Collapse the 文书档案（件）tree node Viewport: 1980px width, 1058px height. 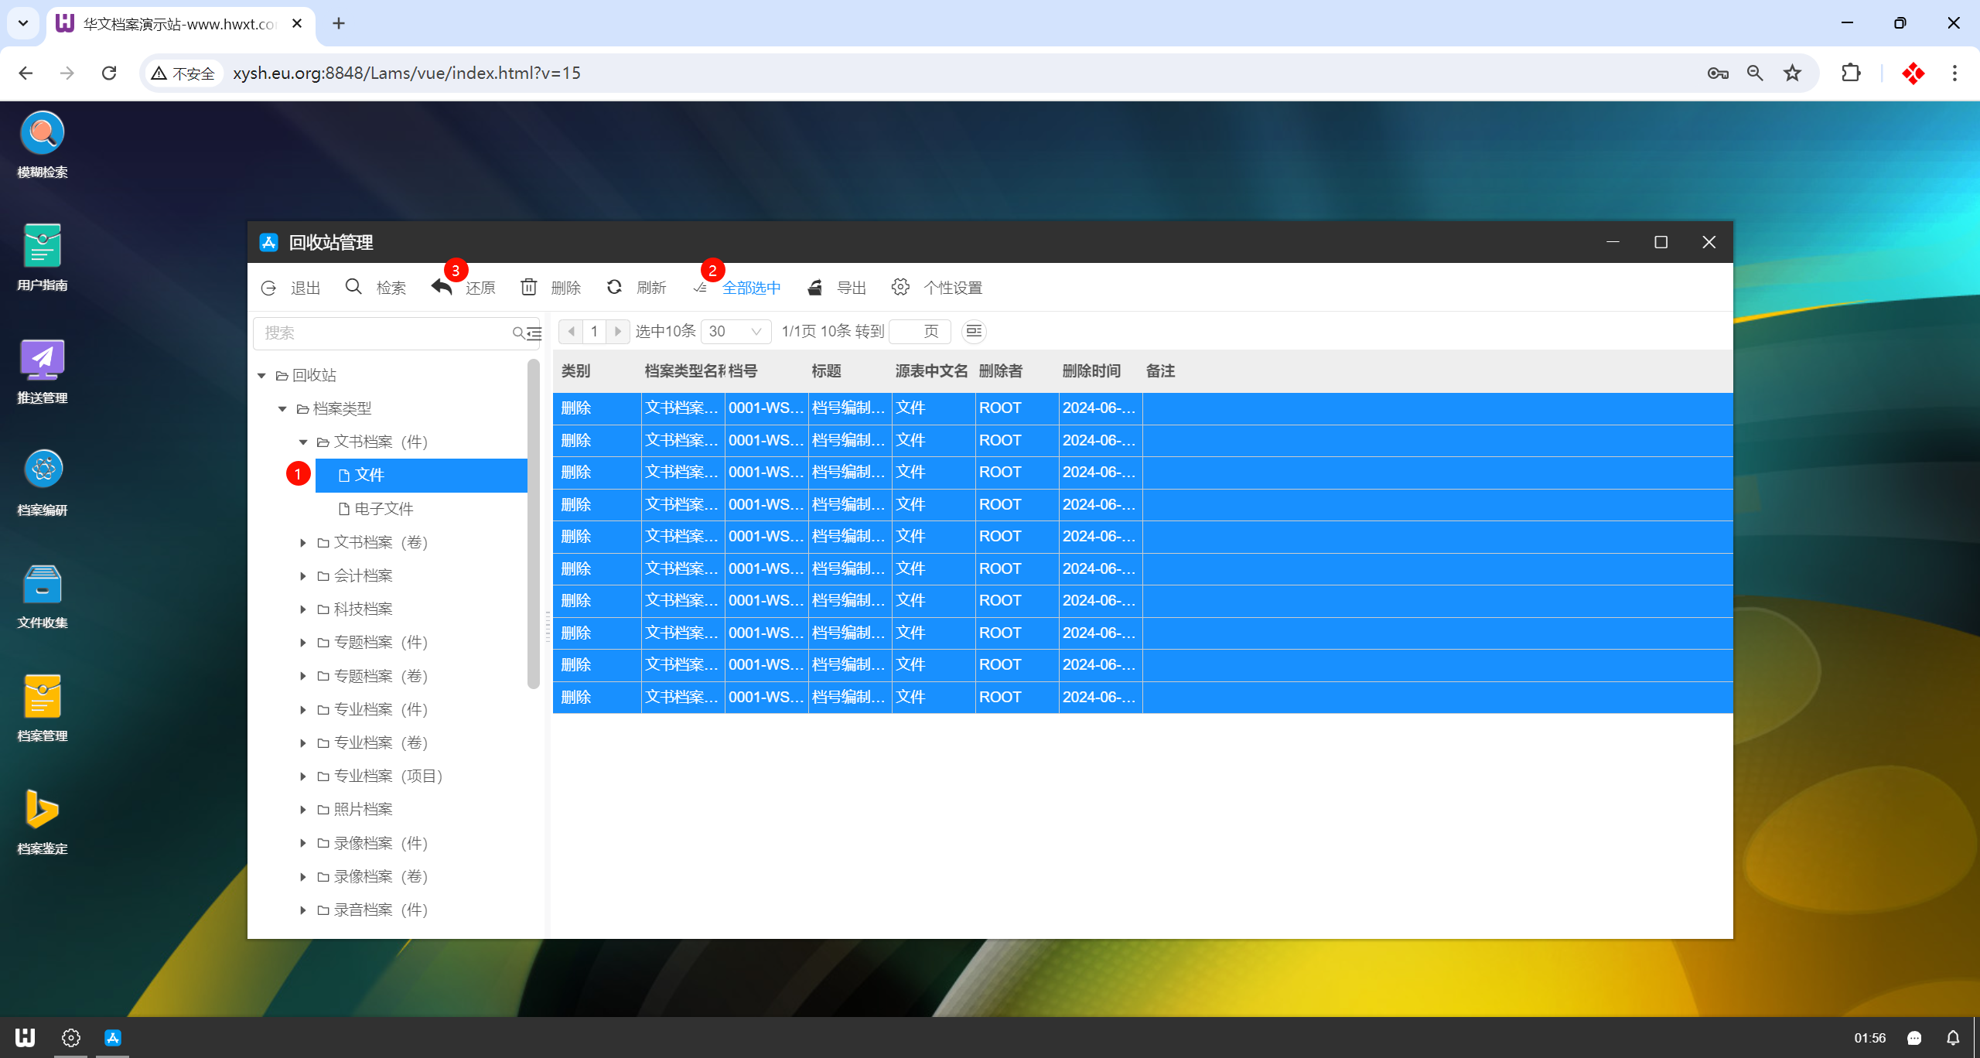[303, 442]
